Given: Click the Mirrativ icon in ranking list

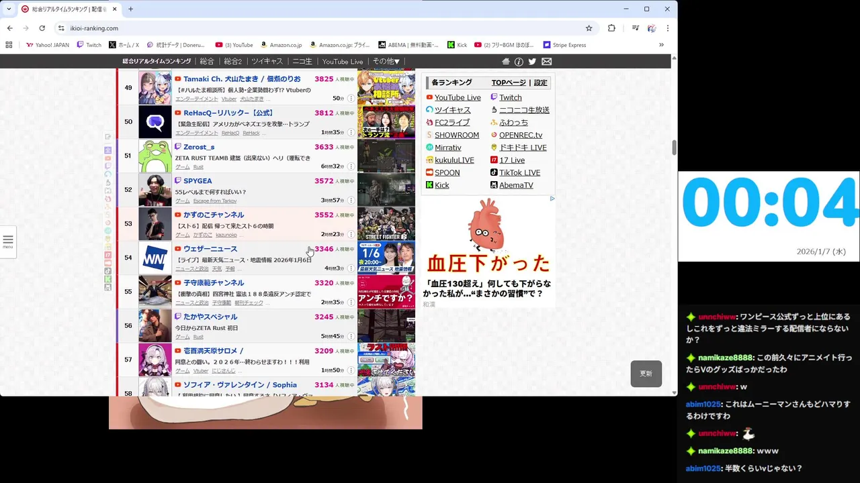Looking at the screenshot, I should coord(429,148).
